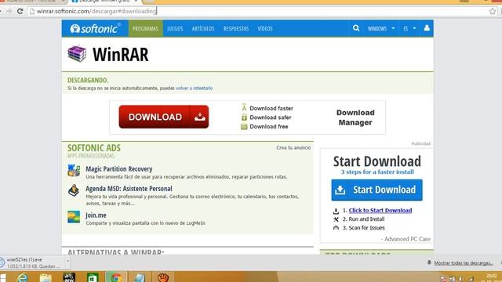Viewport: 502px width, 282px height.
Task: Expand the ES language dropdown
Action: click(x=409, y=28)
